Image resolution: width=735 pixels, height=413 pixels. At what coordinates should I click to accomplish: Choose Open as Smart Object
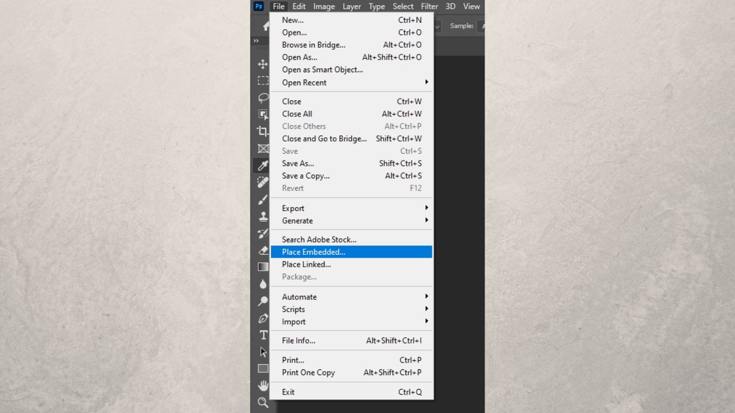coord(351,70)
